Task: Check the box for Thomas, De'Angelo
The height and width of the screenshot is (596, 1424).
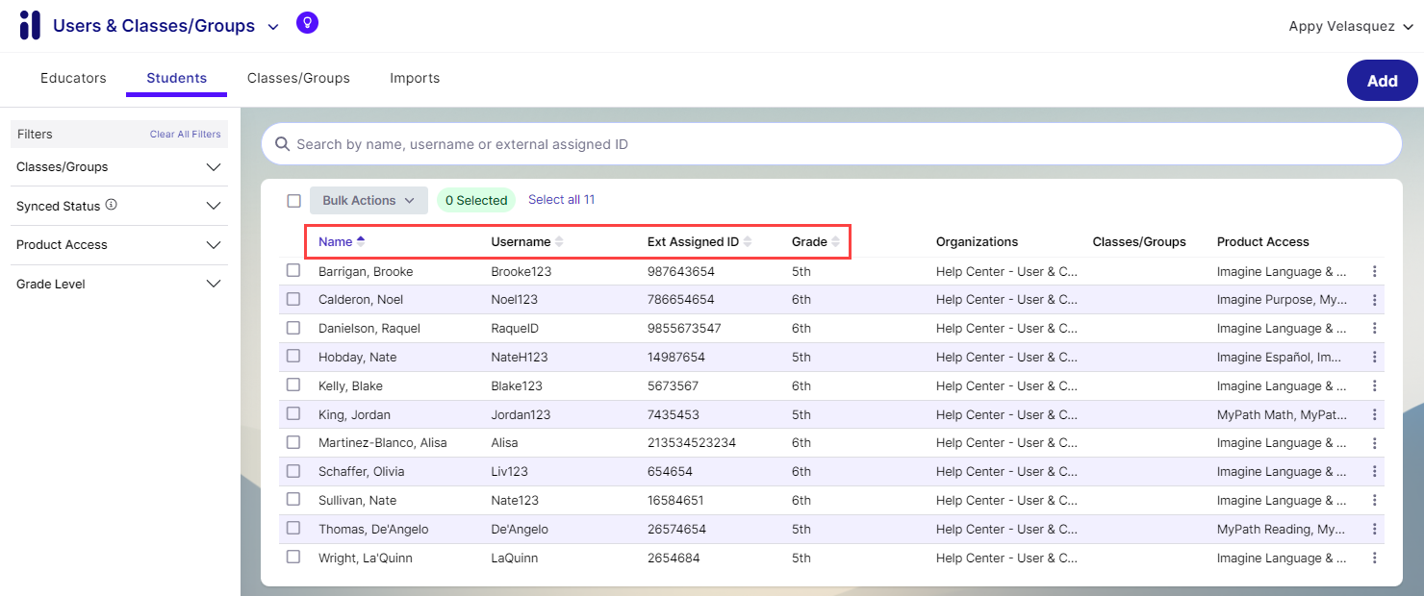Action: pyautogui.click(x=293, y=528)
